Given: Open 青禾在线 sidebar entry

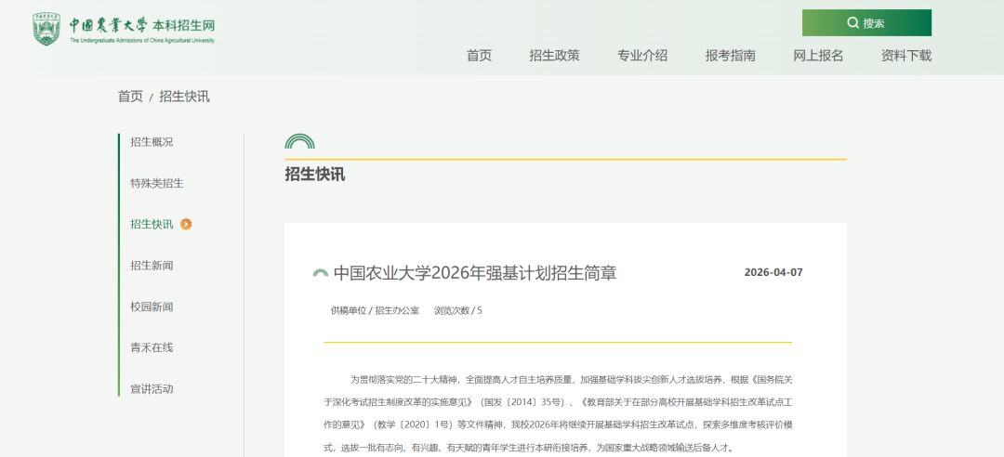Looking at the screenshot, I should (x=152, y=347).
